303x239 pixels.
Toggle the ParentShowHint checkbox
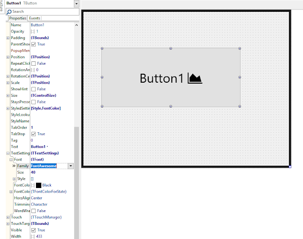coord(34,44)
